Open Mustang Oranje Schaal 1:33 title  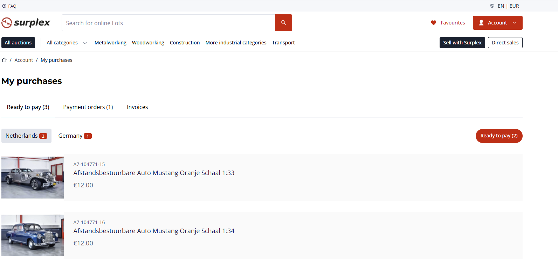pos(154,173)
